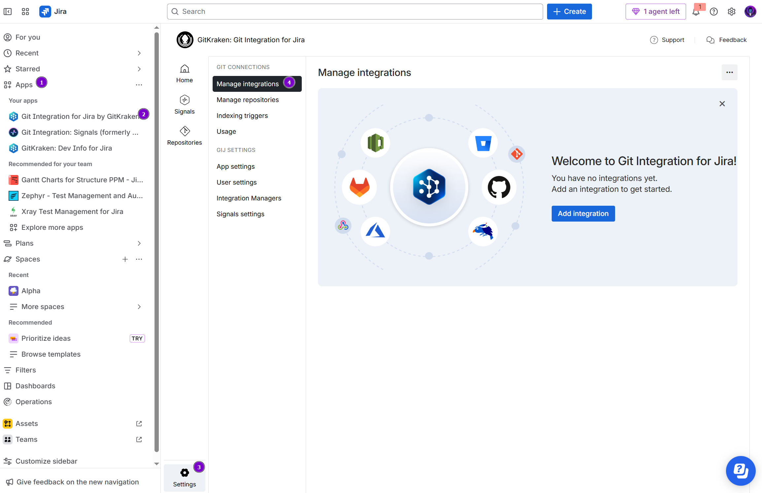Image resolution: width=762 pixels, height=493 pixels.
Task: Click the notifications bell icon
Action: [696, 12]
